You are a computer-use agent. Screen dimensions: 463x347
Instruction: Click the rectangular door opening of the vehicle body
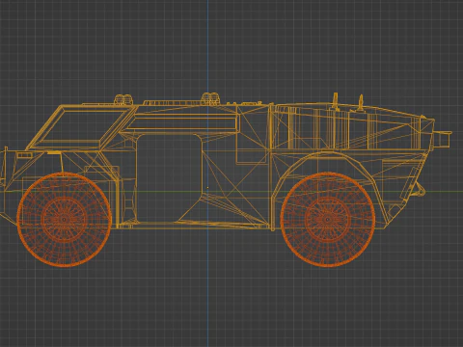tap(169, 178)
